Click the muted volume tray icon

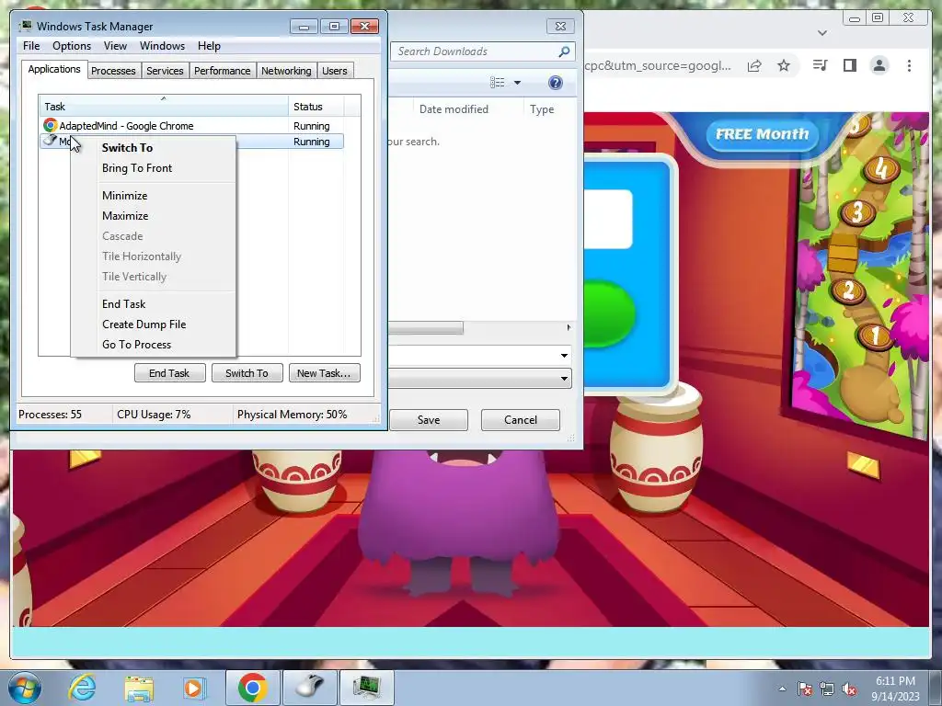[x=849, y=689]
